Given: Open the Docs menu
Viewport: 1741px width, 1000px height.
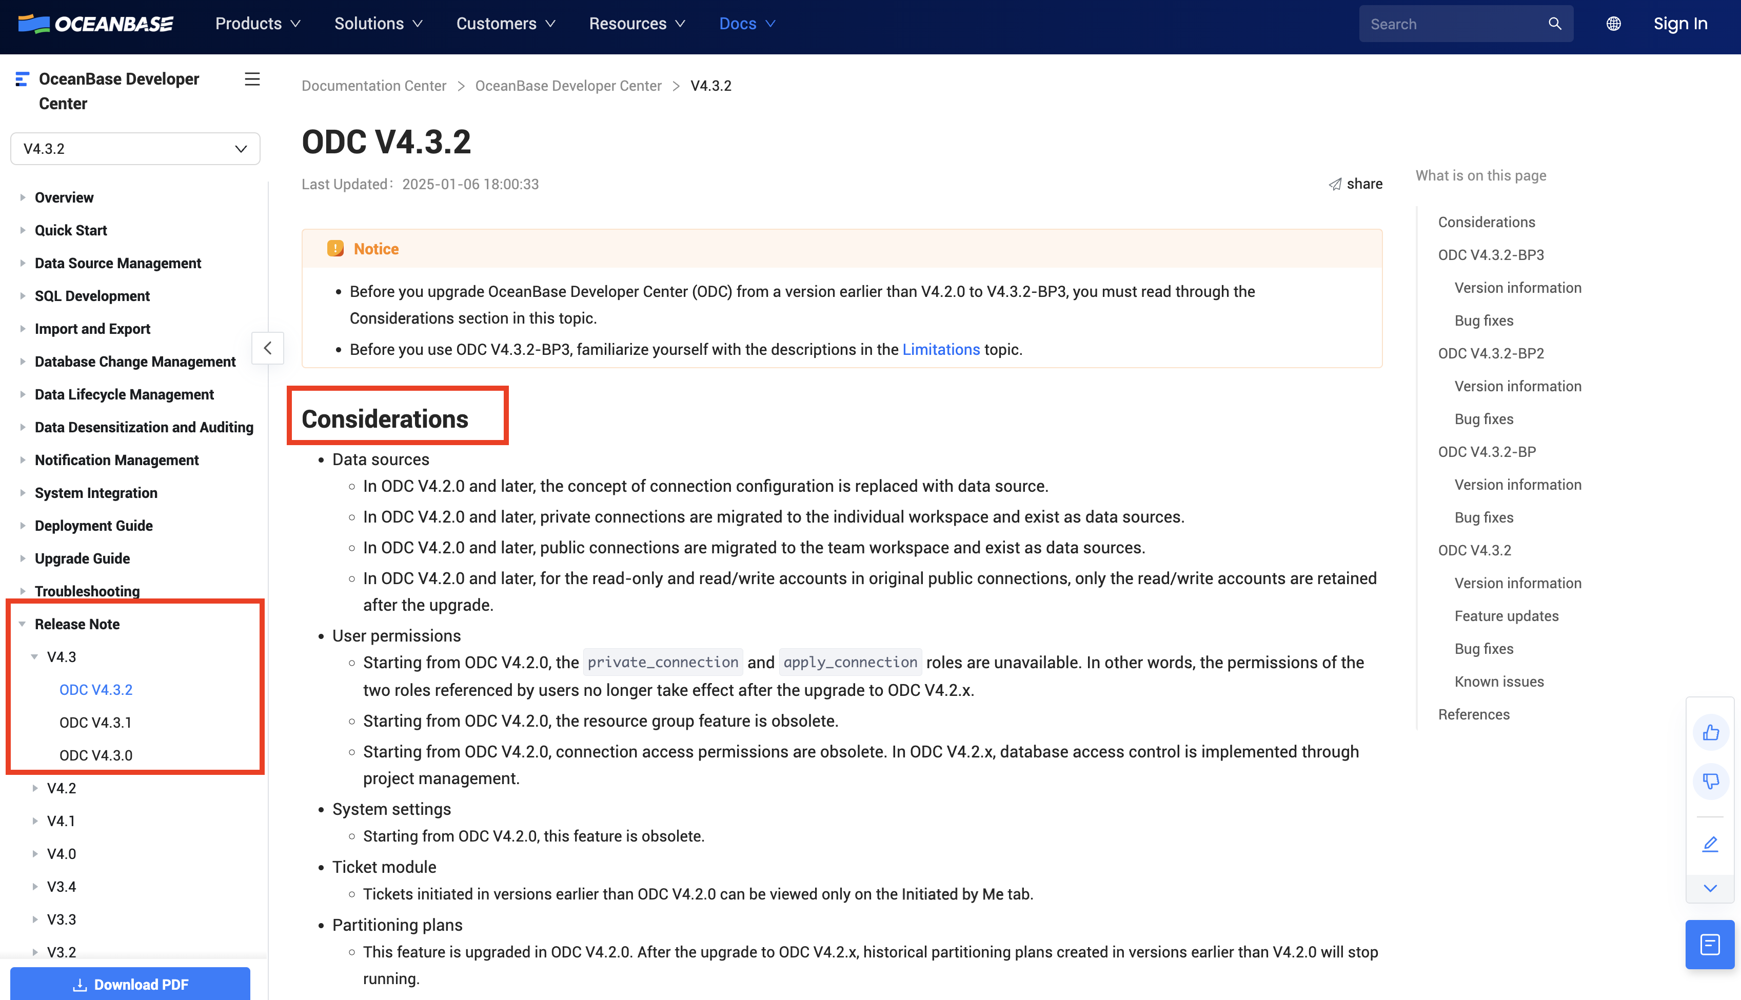Looking at the screenshot, I should pos(747,24).
